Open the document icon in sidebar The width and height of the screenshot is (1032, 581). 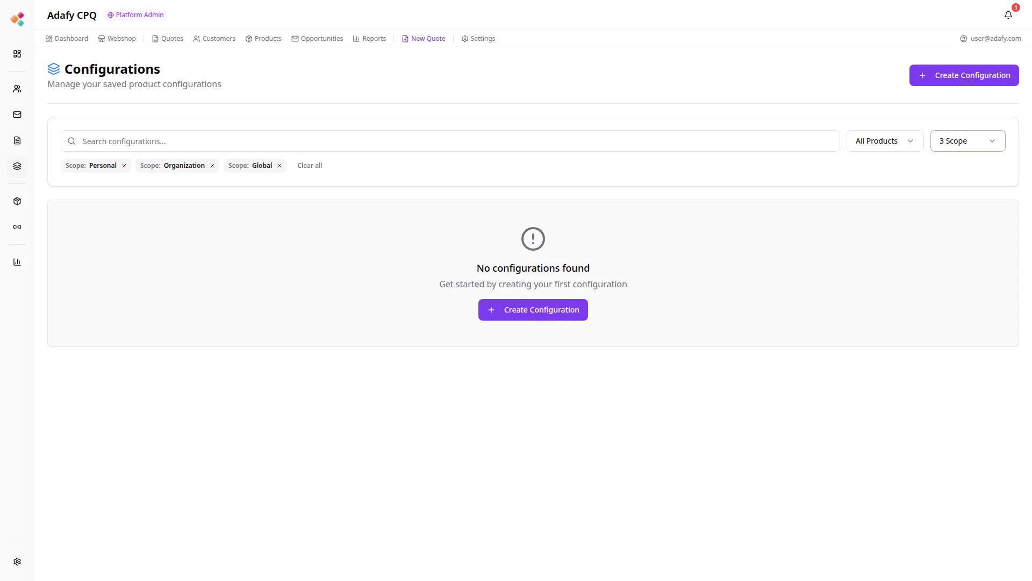17,140
